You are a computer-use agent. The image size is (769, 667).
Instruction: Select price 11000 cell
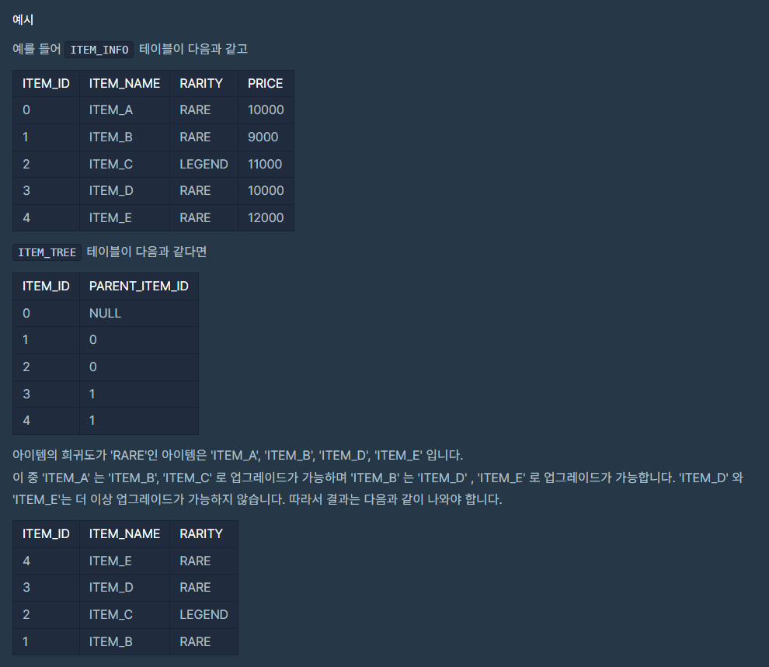click(265, 164)
